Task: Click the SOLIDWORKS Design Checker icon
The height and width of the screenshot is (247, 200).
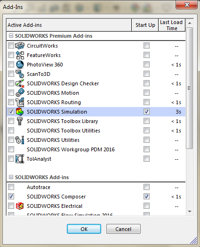Action: (20, 83)
